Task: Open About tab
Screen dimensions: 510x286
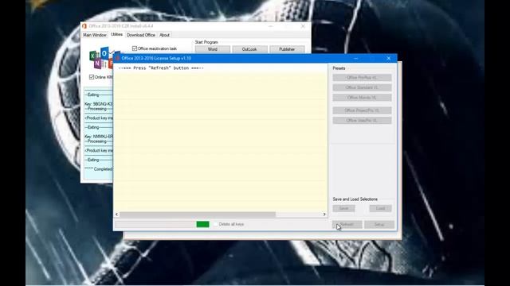Action: (x=165, y=35)
